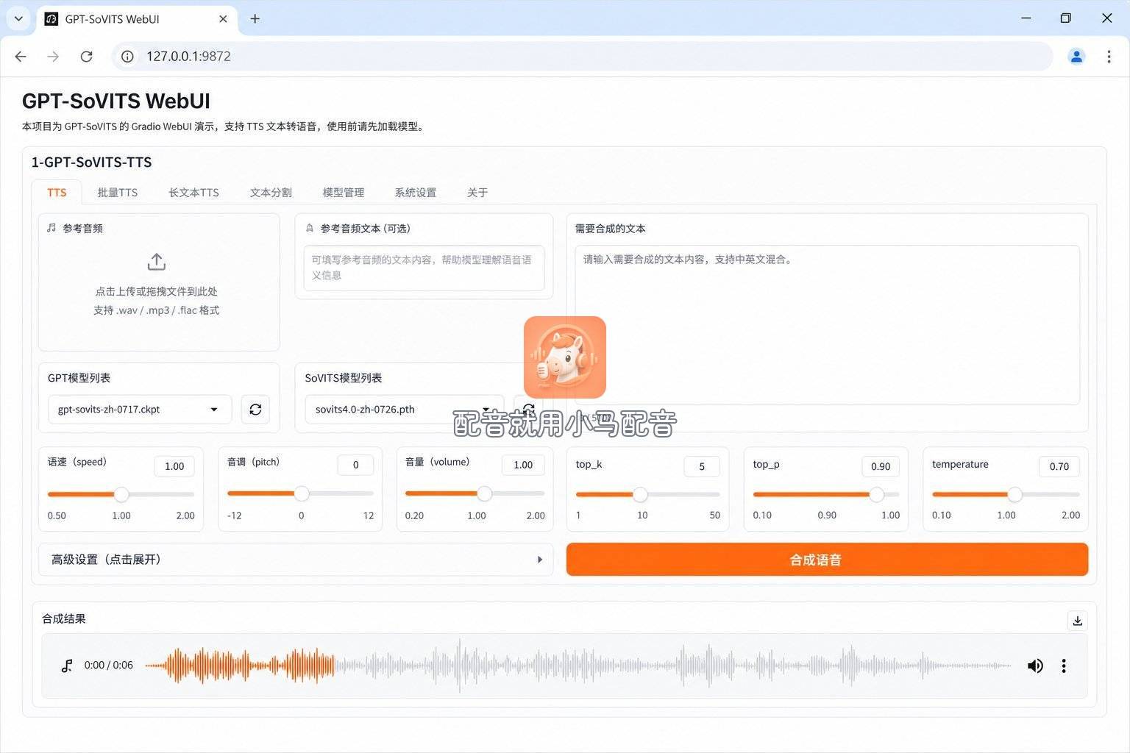This screenshot has width=1130, height=753.
Task: Open Chrome three-dot menu
Action: click(1109, 57)
